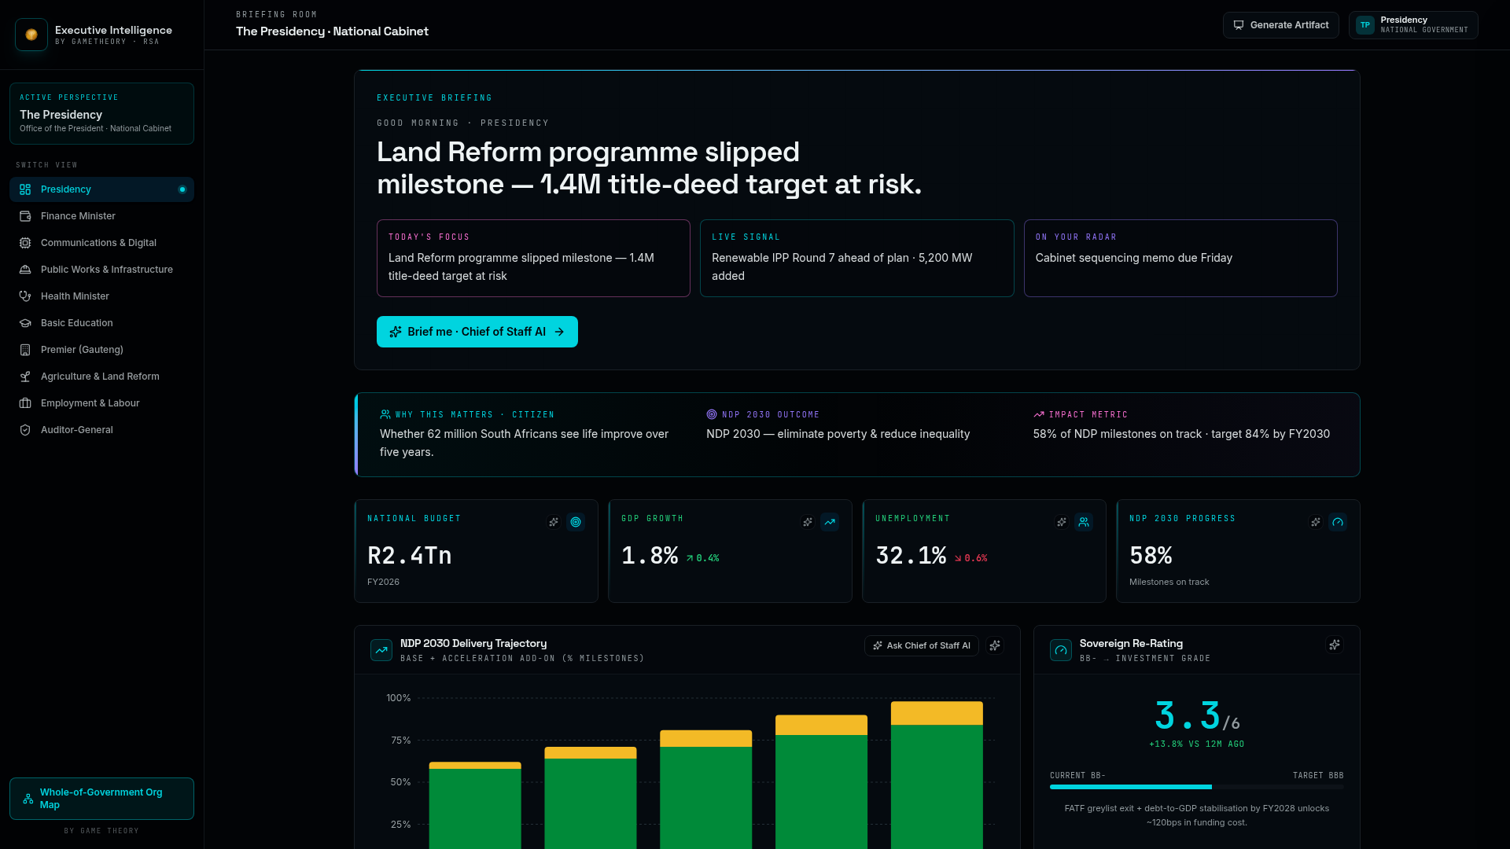Click the Impact Metric text

click(x=1088, y=414)
